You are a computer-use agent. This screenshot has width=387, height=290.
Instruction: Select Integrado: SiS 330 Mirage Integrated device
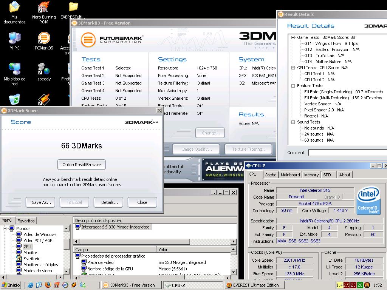click(x=115, y=227)
